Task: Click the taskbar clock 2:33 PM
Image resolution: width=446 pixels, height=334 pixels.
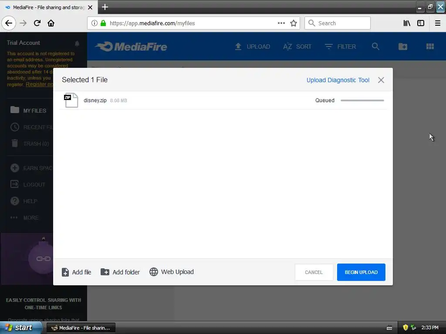Action: (430, 327)
